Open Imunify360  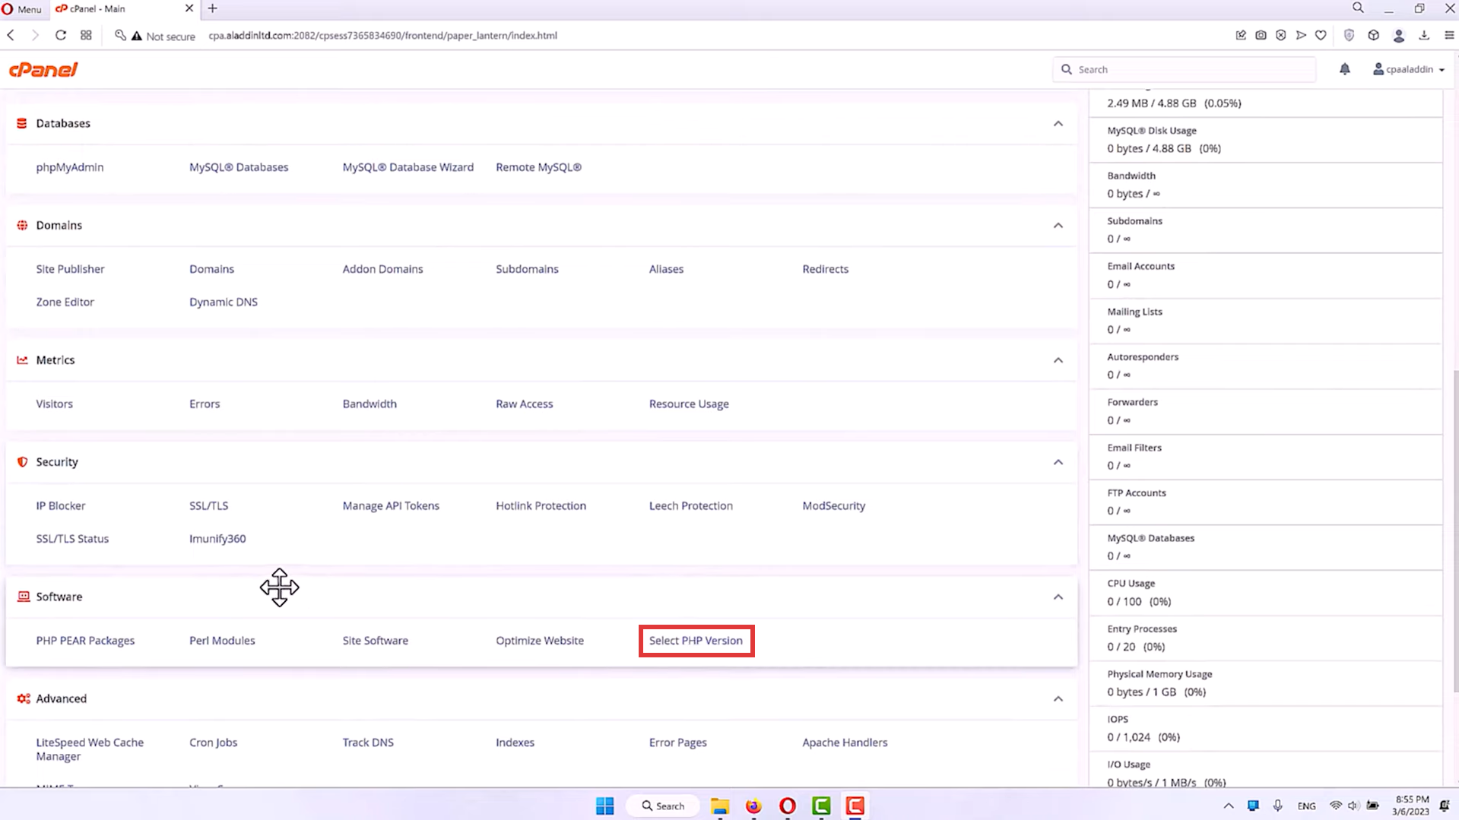coord(217,539)
